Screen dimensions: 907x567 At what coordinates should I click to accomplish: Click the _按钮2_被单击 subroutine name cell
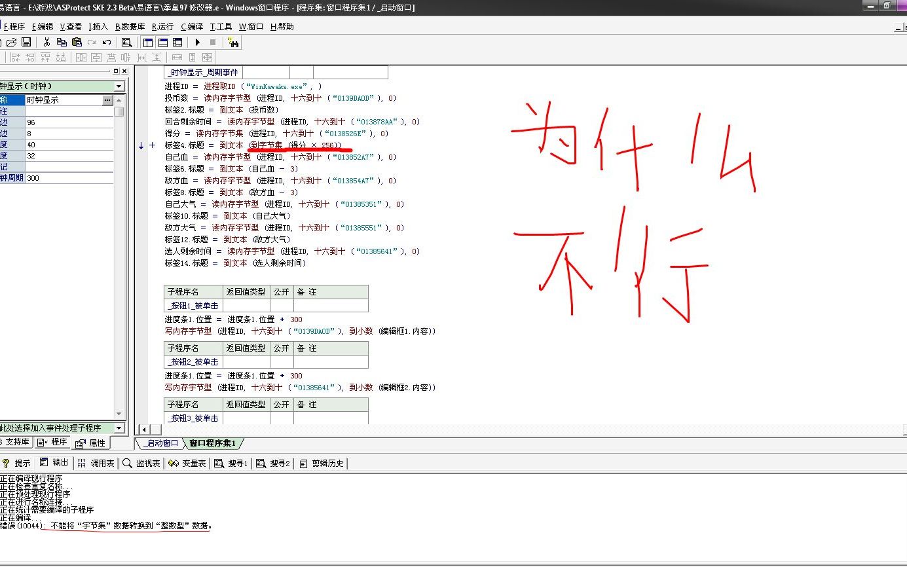click(193, 362)
